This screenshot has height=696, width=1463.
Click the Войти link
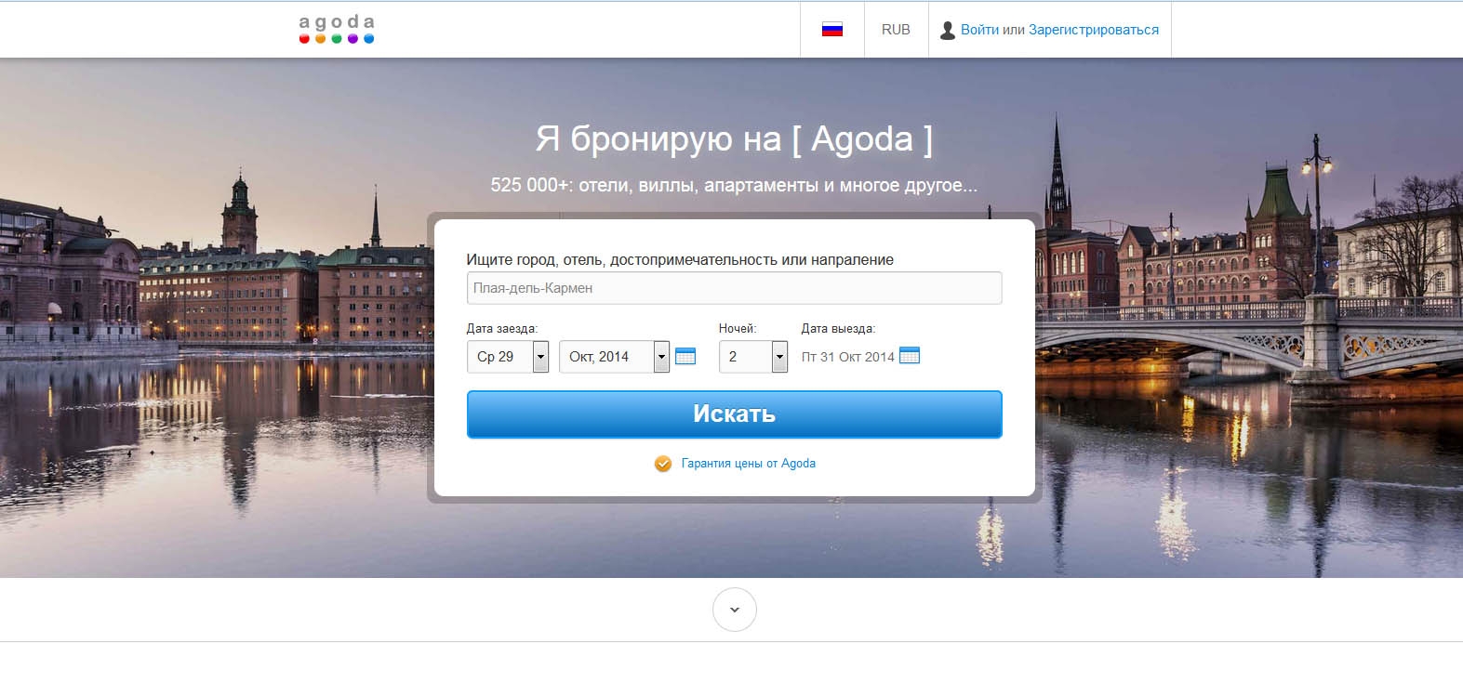[979, 30]
